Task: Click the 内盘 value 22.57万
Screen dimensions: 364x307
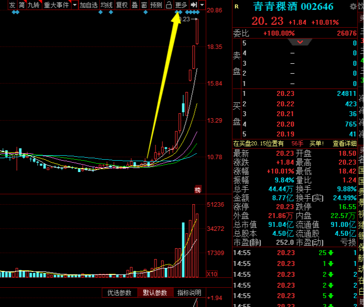Action: click(x=343, y=216)
